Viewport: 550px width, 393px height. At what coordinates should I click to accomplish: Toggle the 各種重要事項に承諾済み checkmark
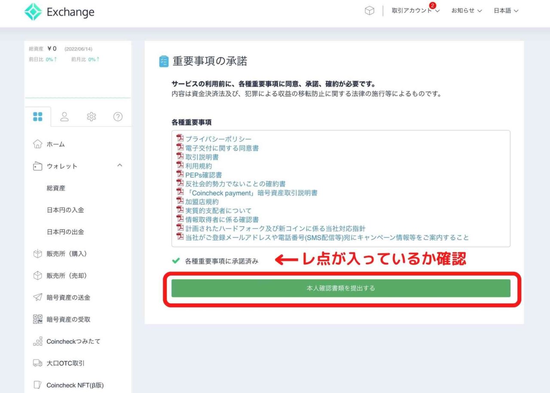176,261
